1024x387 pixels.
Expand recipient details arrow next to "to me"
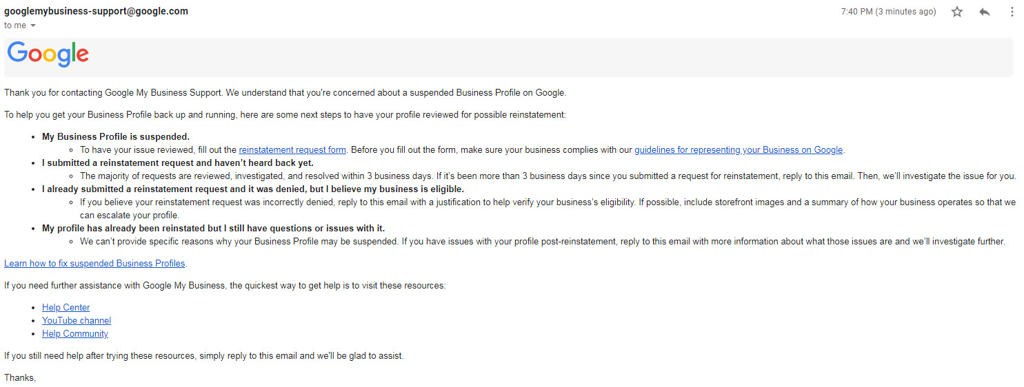tap(33, 25)
